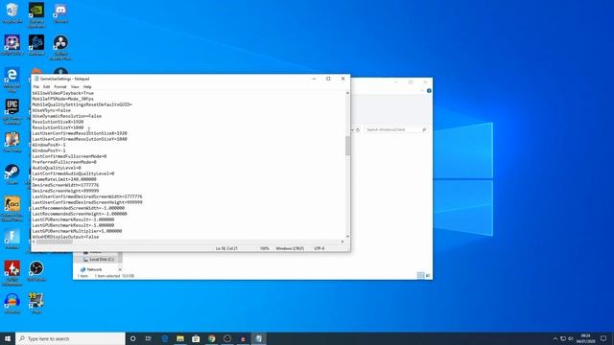Select the red and white desktop shortcut left of OBS Studio

(x=12, y=273)
